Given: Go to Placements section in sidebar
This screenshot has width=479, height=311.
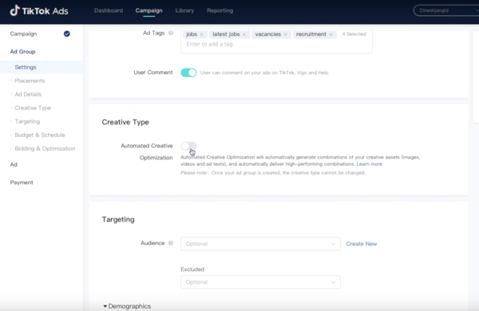Looking at the screenshot, I should 30,81.
